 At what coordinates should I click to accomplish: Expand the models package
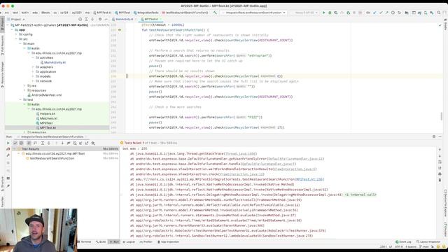[x=33, y=76]
